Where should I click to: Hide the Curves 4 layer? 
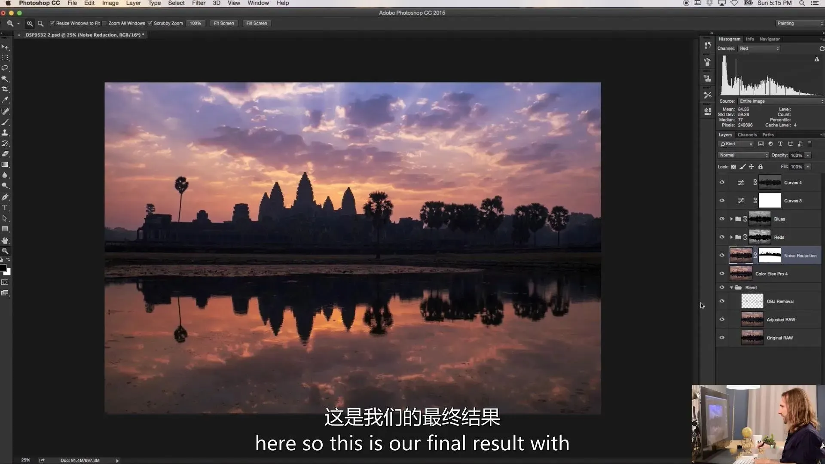[x=722, y=183]
